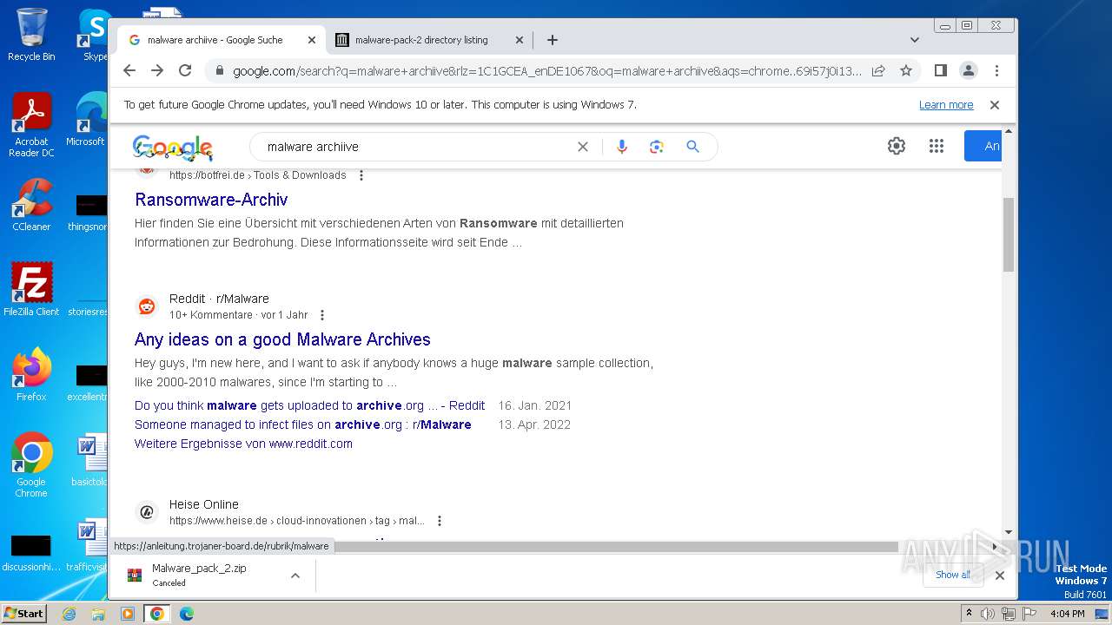The image size is (1112, 625).
Task: Dismiss the Chrome update notification
Action: [x=995, y=105]
